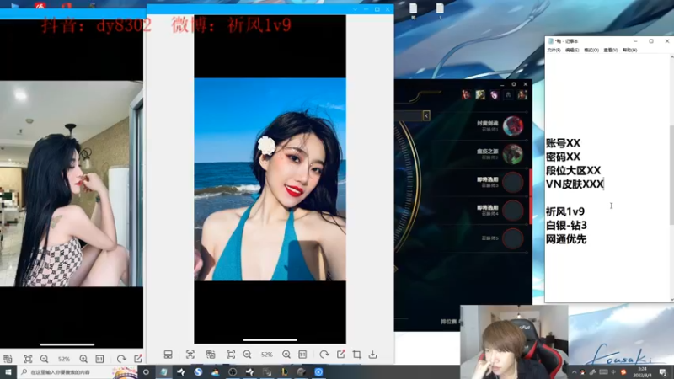This screenshot has width=674, height=379.
Task: Open blue round app icon at end of taskbar
Action: coord(318,372)
